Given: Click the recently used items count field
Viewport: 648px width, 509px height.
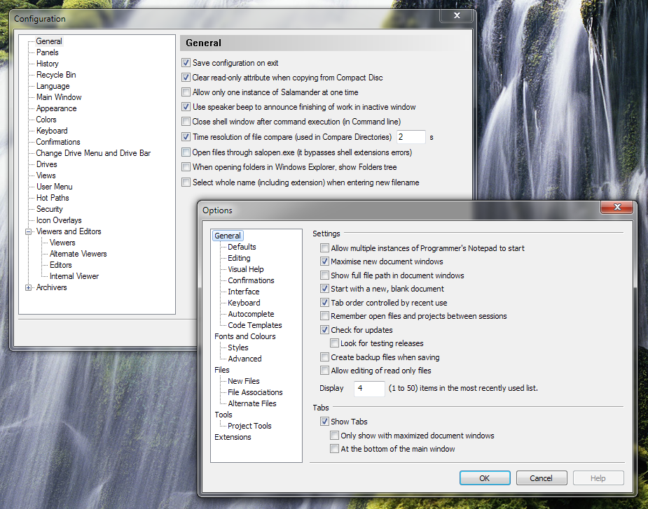Looking at the screenshot, I should pos(369,388).
